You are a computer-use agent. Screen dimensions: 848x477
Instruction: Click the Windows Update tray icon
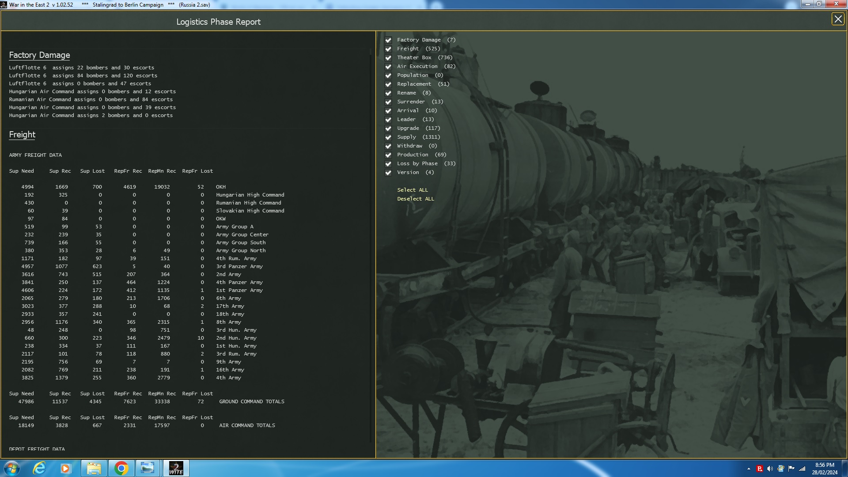coord(781,468)
